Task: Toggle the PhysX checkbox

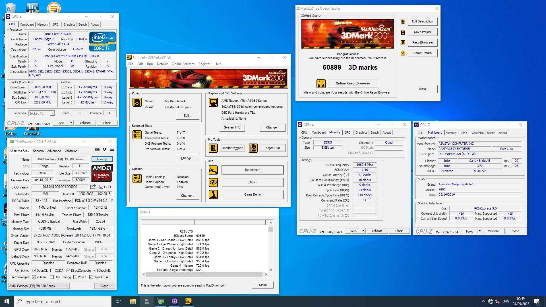Action: coord(75,277)
